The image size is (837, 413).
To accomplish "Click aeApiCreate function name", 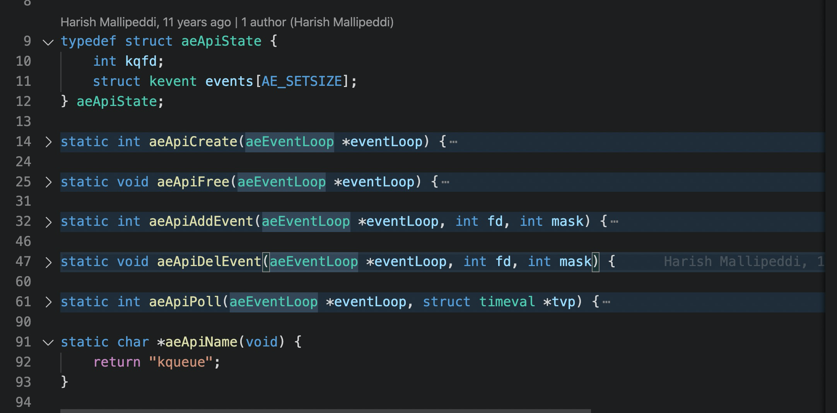I will click(193, 142).
